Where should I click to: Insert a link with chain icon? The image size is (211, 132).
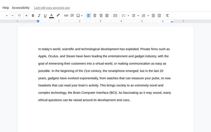pyautogui.click(x=66, y=15)
